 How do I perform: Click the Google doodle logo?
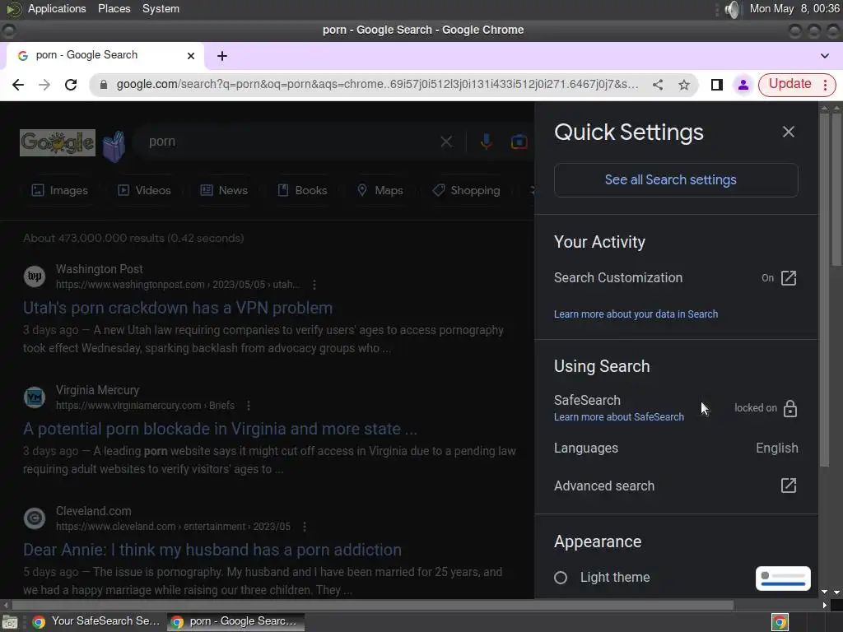click(x=58, y=143)
